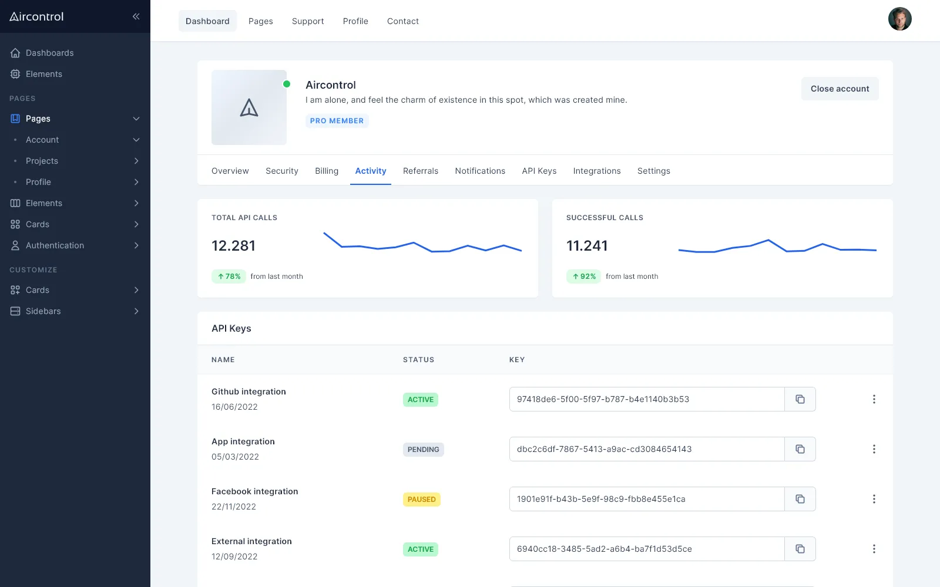Click the Github integration key field

pos(647,399)
